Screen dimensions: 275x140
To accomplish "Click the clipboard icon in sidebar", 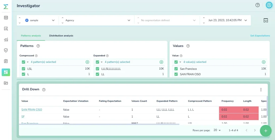I will pos(6,61).
